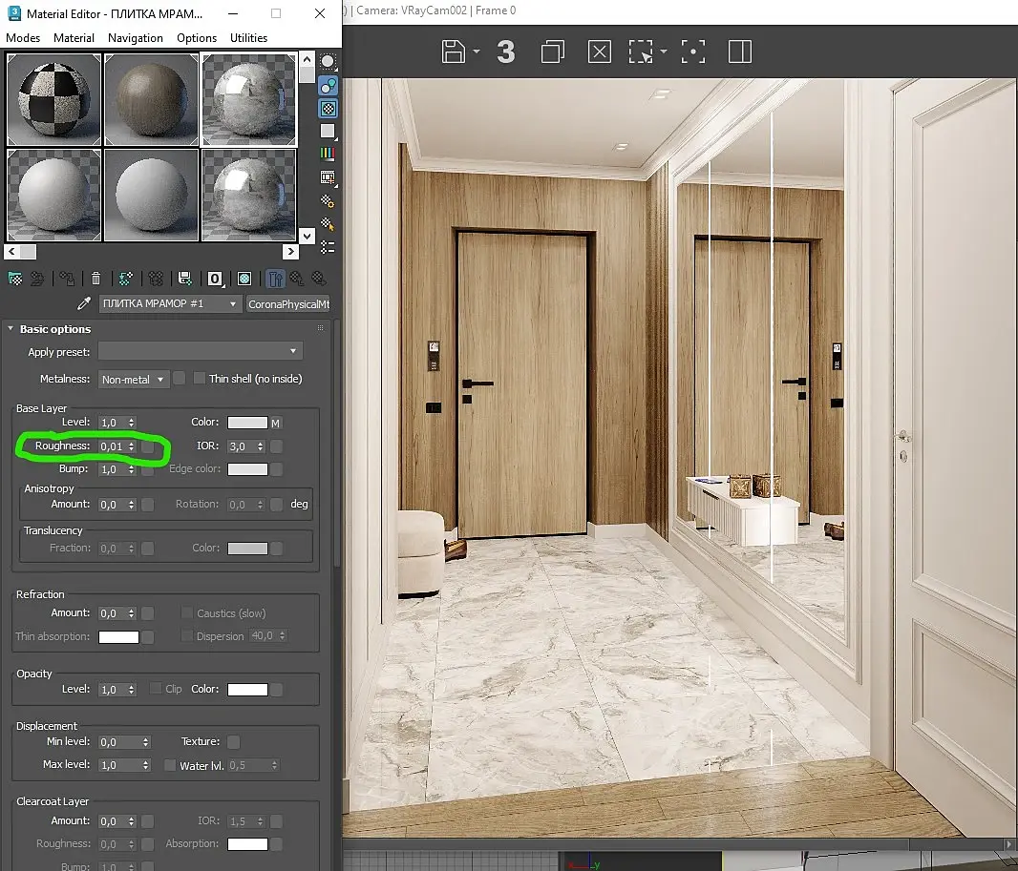Click the Make Unique icon
Screen dimensions: 1018x871
click(x=155, y=279)
